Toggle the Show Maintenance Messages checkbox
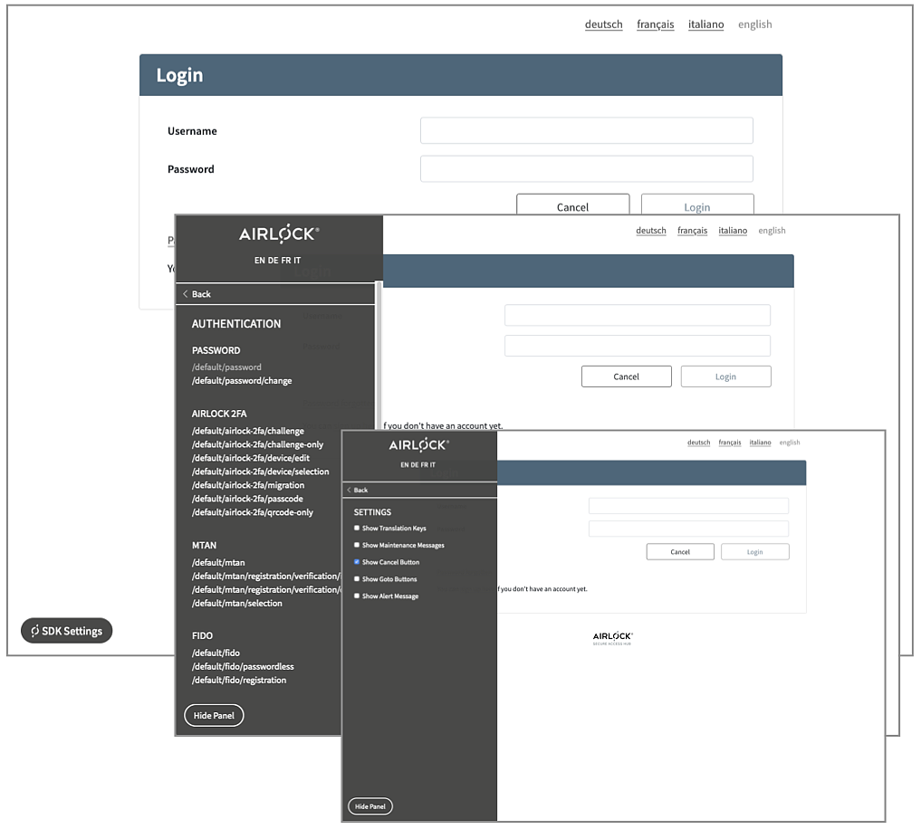Image resolution: width=921 pixels, height=829 pixels. click(357, 545)
